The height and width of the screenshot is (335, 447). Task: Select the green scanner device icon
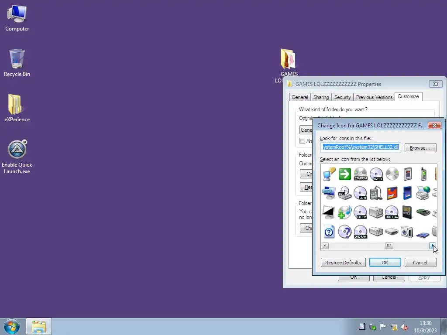[423, 212]
